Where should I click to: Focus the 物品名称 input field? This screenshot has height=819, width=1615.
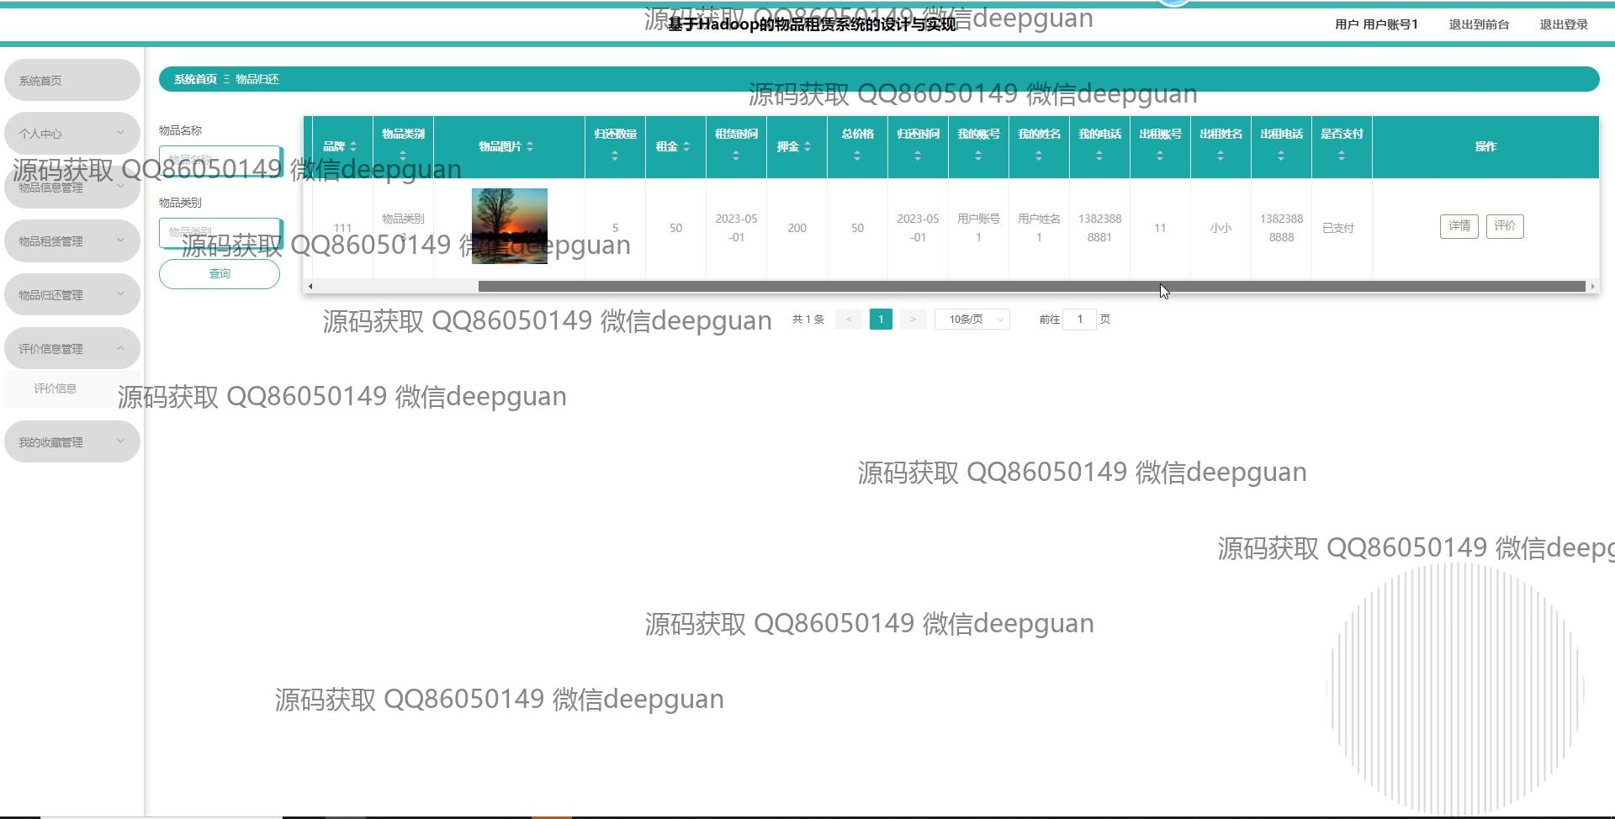click(220, 160)
